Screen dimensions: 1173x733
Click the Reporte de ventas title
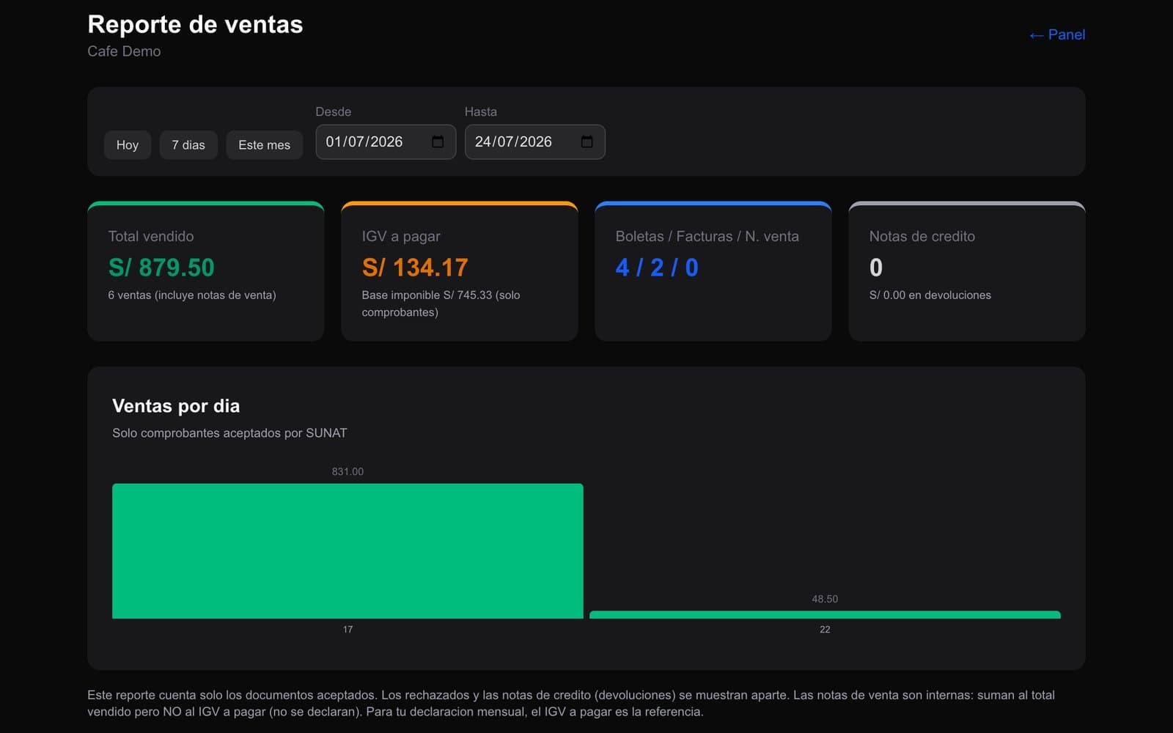click(195, 24)
